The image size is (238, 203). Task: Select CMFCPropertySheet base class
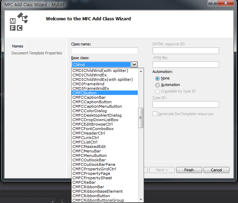point(105,178)
